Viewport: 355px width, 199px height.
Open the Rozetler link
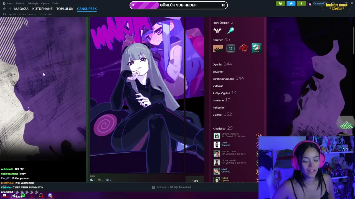click(x=218, y=40)
